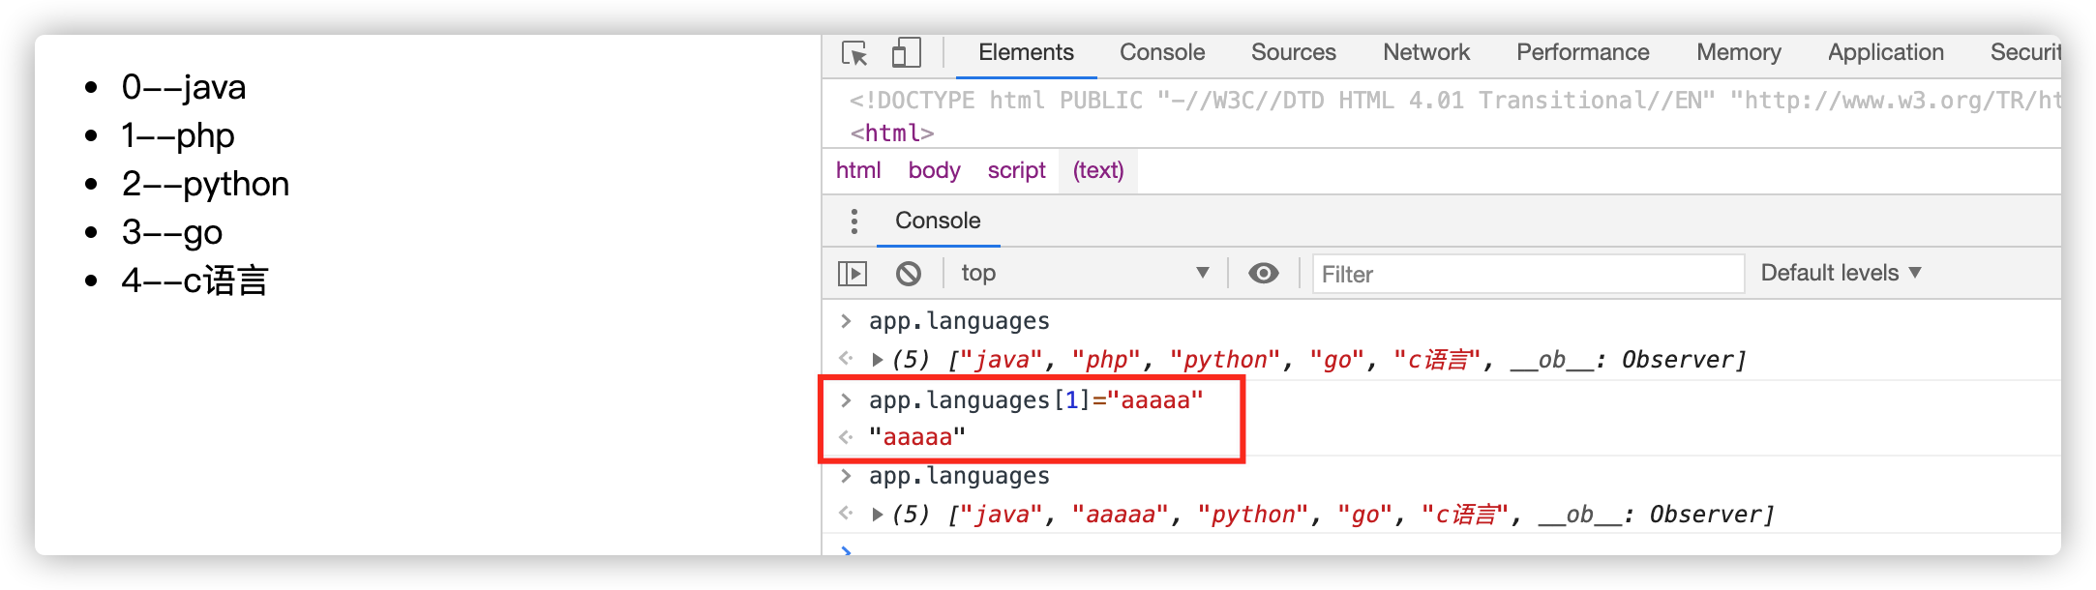Click the body breadcrumb element

point(934,171)
